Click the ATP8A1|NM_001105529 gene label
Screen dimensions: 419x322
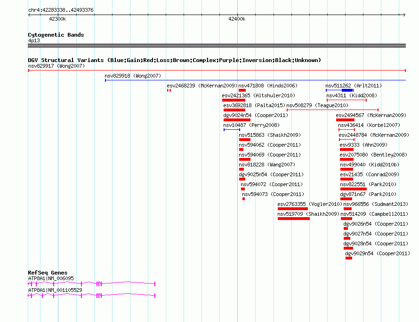point(55,290)
